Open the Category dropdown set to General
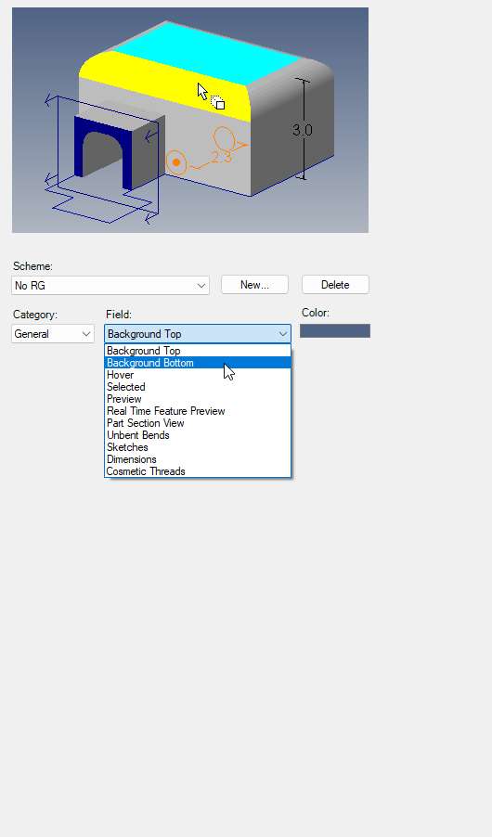The image size is (492, 837). 53,334
